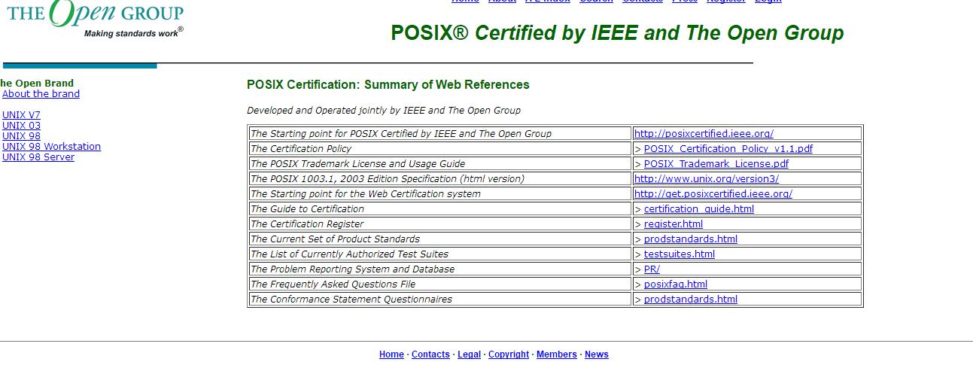973x365 pixels.
Task: Visit the get.posixcertified.ieee.org web system link
Action: click(713, 194)
